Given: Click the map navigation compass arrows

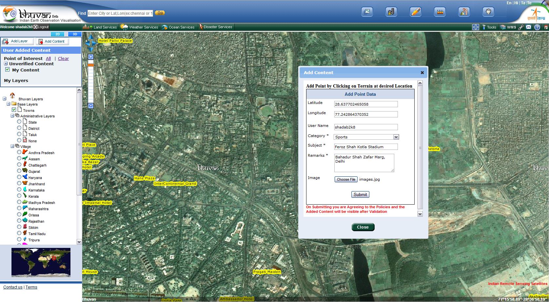Looking at the screenshot, I should [91, 43].
